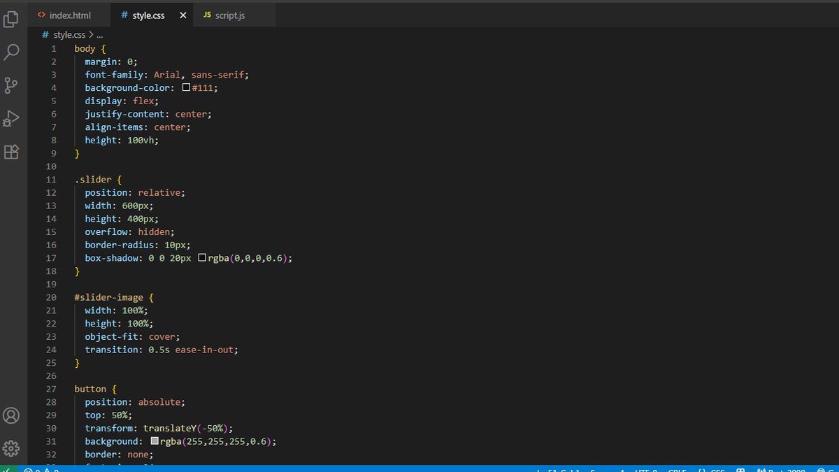This screenshot has width=839, height=472.
Task: Click the 'top: 50%;' line
Action: [109, 415]
